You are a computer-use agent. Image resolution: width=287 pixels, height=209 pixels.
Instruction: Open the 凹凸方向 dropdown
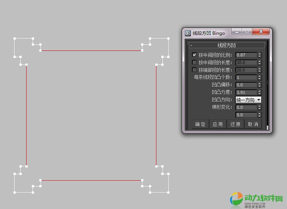[248, 100]
